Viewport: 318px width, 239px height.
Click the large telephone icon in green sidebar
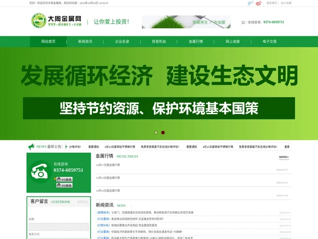click(40, 172)
